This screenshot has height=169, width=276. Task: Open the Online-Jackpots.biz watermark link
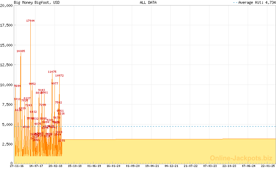pyautogui.click(x=241, y=158)
